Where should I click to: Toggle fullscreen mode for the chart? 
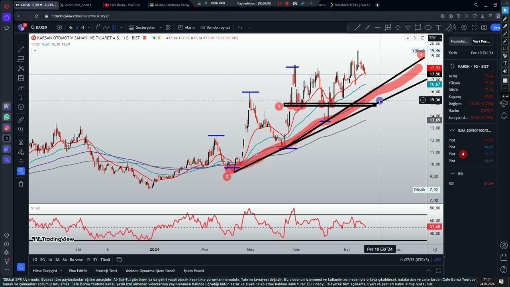(x=474, y=28)
